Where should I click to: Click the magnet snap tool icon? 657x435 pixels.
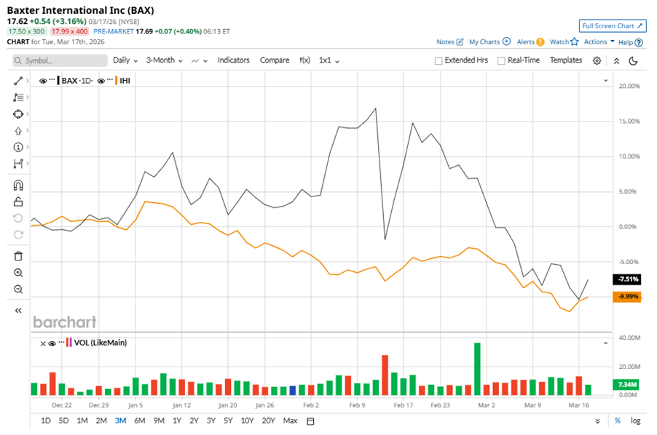tap(18, 185)
